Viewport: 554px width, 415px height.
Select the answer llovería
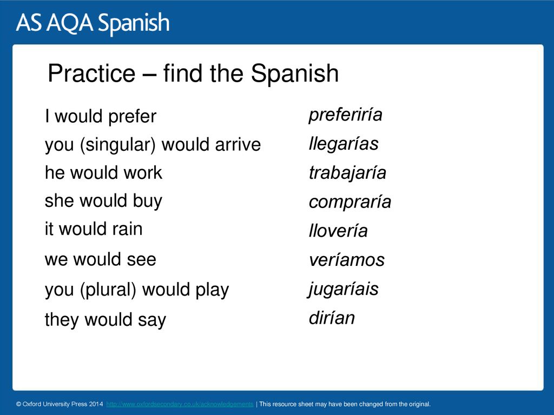coord(338,231)
